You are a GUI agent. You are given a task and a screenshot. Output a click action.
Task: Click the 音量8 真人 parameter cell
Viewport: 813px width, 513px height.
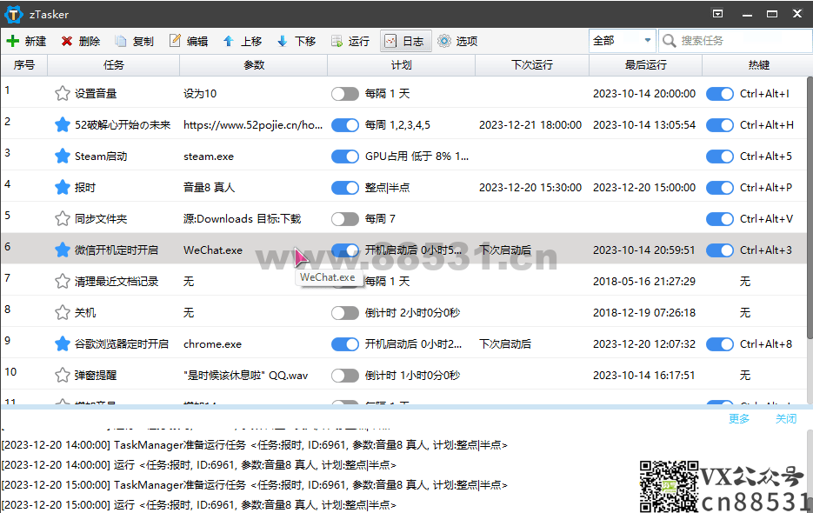[209, 187]
